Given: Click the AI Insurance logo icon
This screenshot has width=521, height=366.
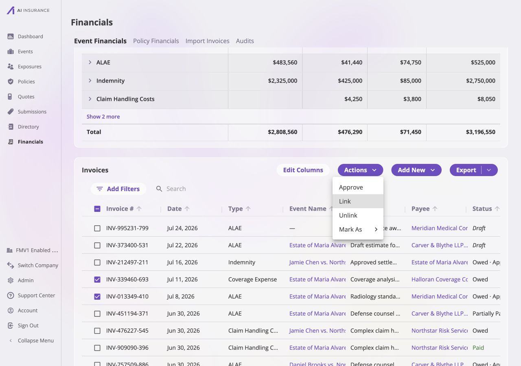Looking at the screenshot, I should click(x=11, y=10).
